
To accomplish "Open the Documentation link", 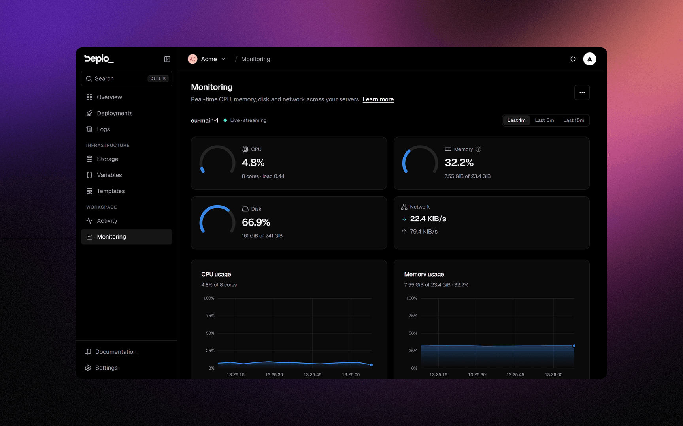I will (x=126, y=352).
